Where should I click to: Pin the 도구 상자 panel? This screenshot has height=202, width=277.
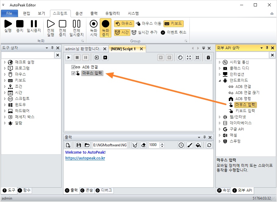click(52, 48)
